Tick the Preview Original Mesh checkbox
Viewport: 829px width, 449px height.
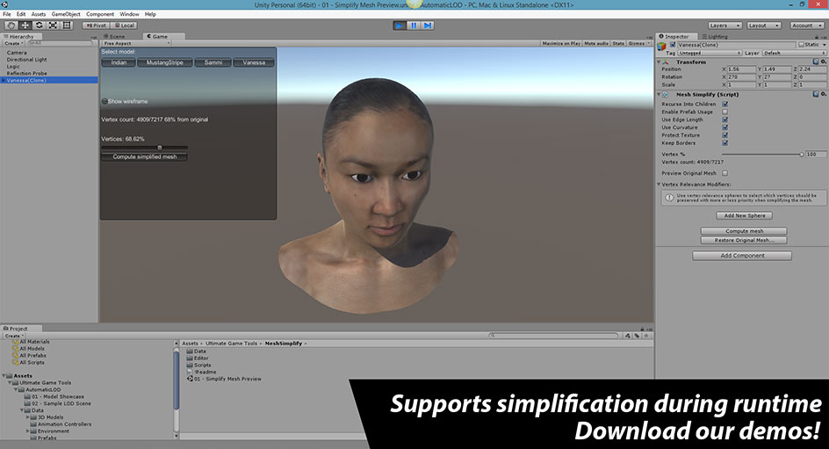[724, 173]
